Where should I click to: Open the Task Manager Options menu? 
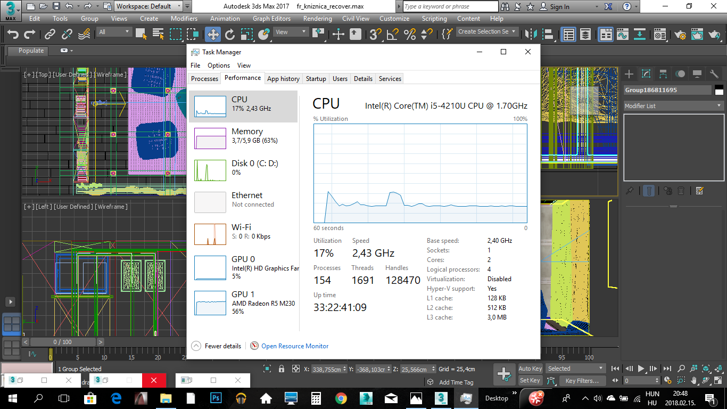tap(219, 66)
